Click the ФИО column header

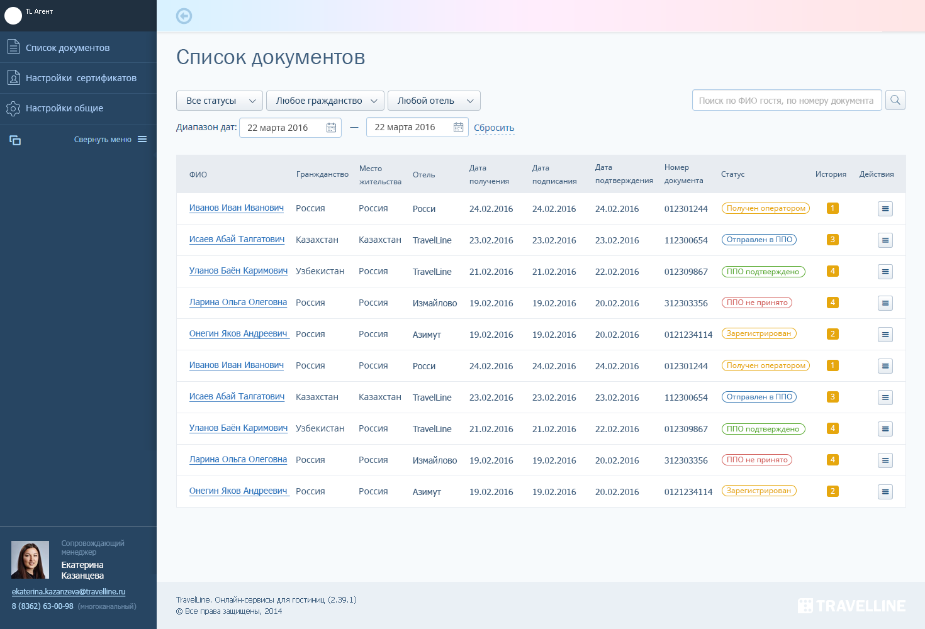[x=198, y=175]
